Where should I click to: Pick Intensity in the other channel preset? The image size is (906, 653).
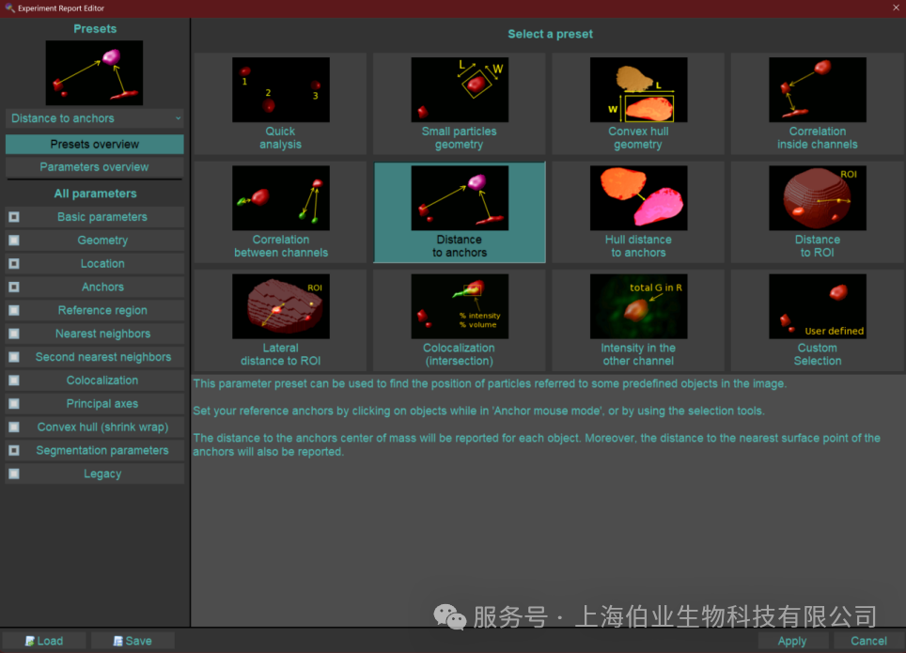coord(638,320)
